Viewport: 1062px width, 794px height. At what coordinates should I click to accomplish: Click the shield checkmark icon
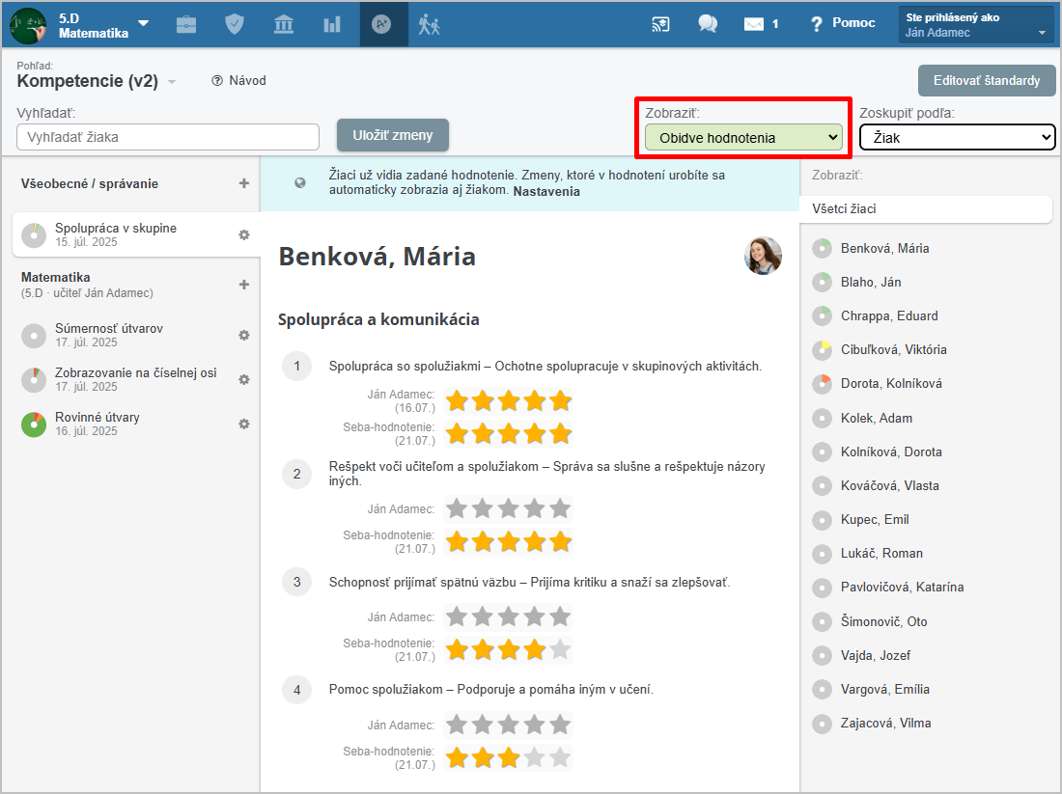pyautogui.click(x=235, y=24)
